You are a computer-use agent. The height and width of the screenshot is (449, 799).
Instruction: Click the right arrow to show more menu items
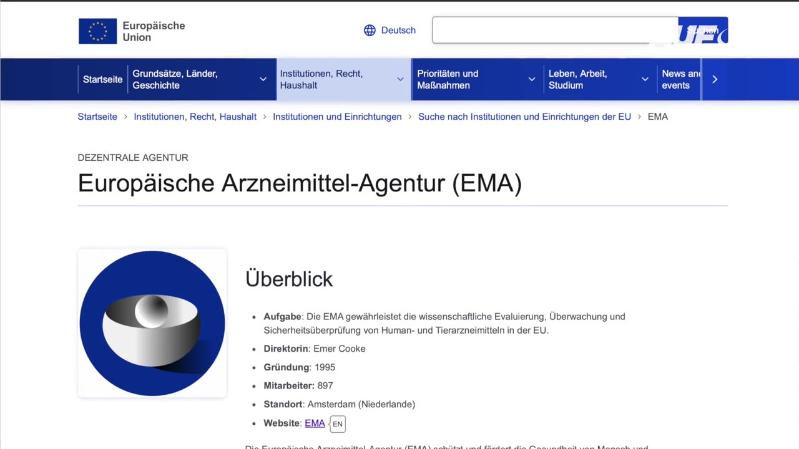pyautogui.click(x=715, y=79)
